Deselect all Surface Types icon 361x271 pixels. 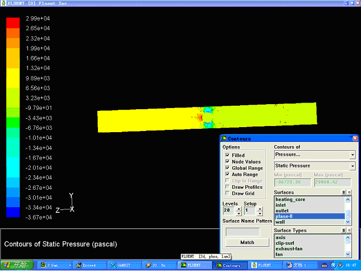click(350, 231)
